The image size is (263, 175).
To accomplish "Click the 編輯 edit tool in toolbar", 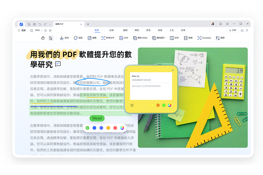I will click(92, 38).
